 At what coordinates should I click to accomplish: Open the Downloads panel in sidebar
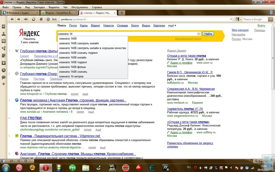click(x=4, y=63)
